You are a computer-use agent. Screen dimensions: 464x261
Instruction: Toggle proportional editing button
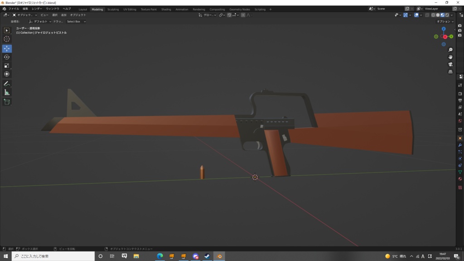point(243,15)
